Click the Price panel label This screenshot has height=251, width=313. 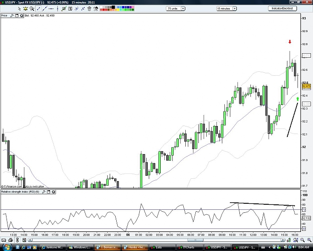5,16
